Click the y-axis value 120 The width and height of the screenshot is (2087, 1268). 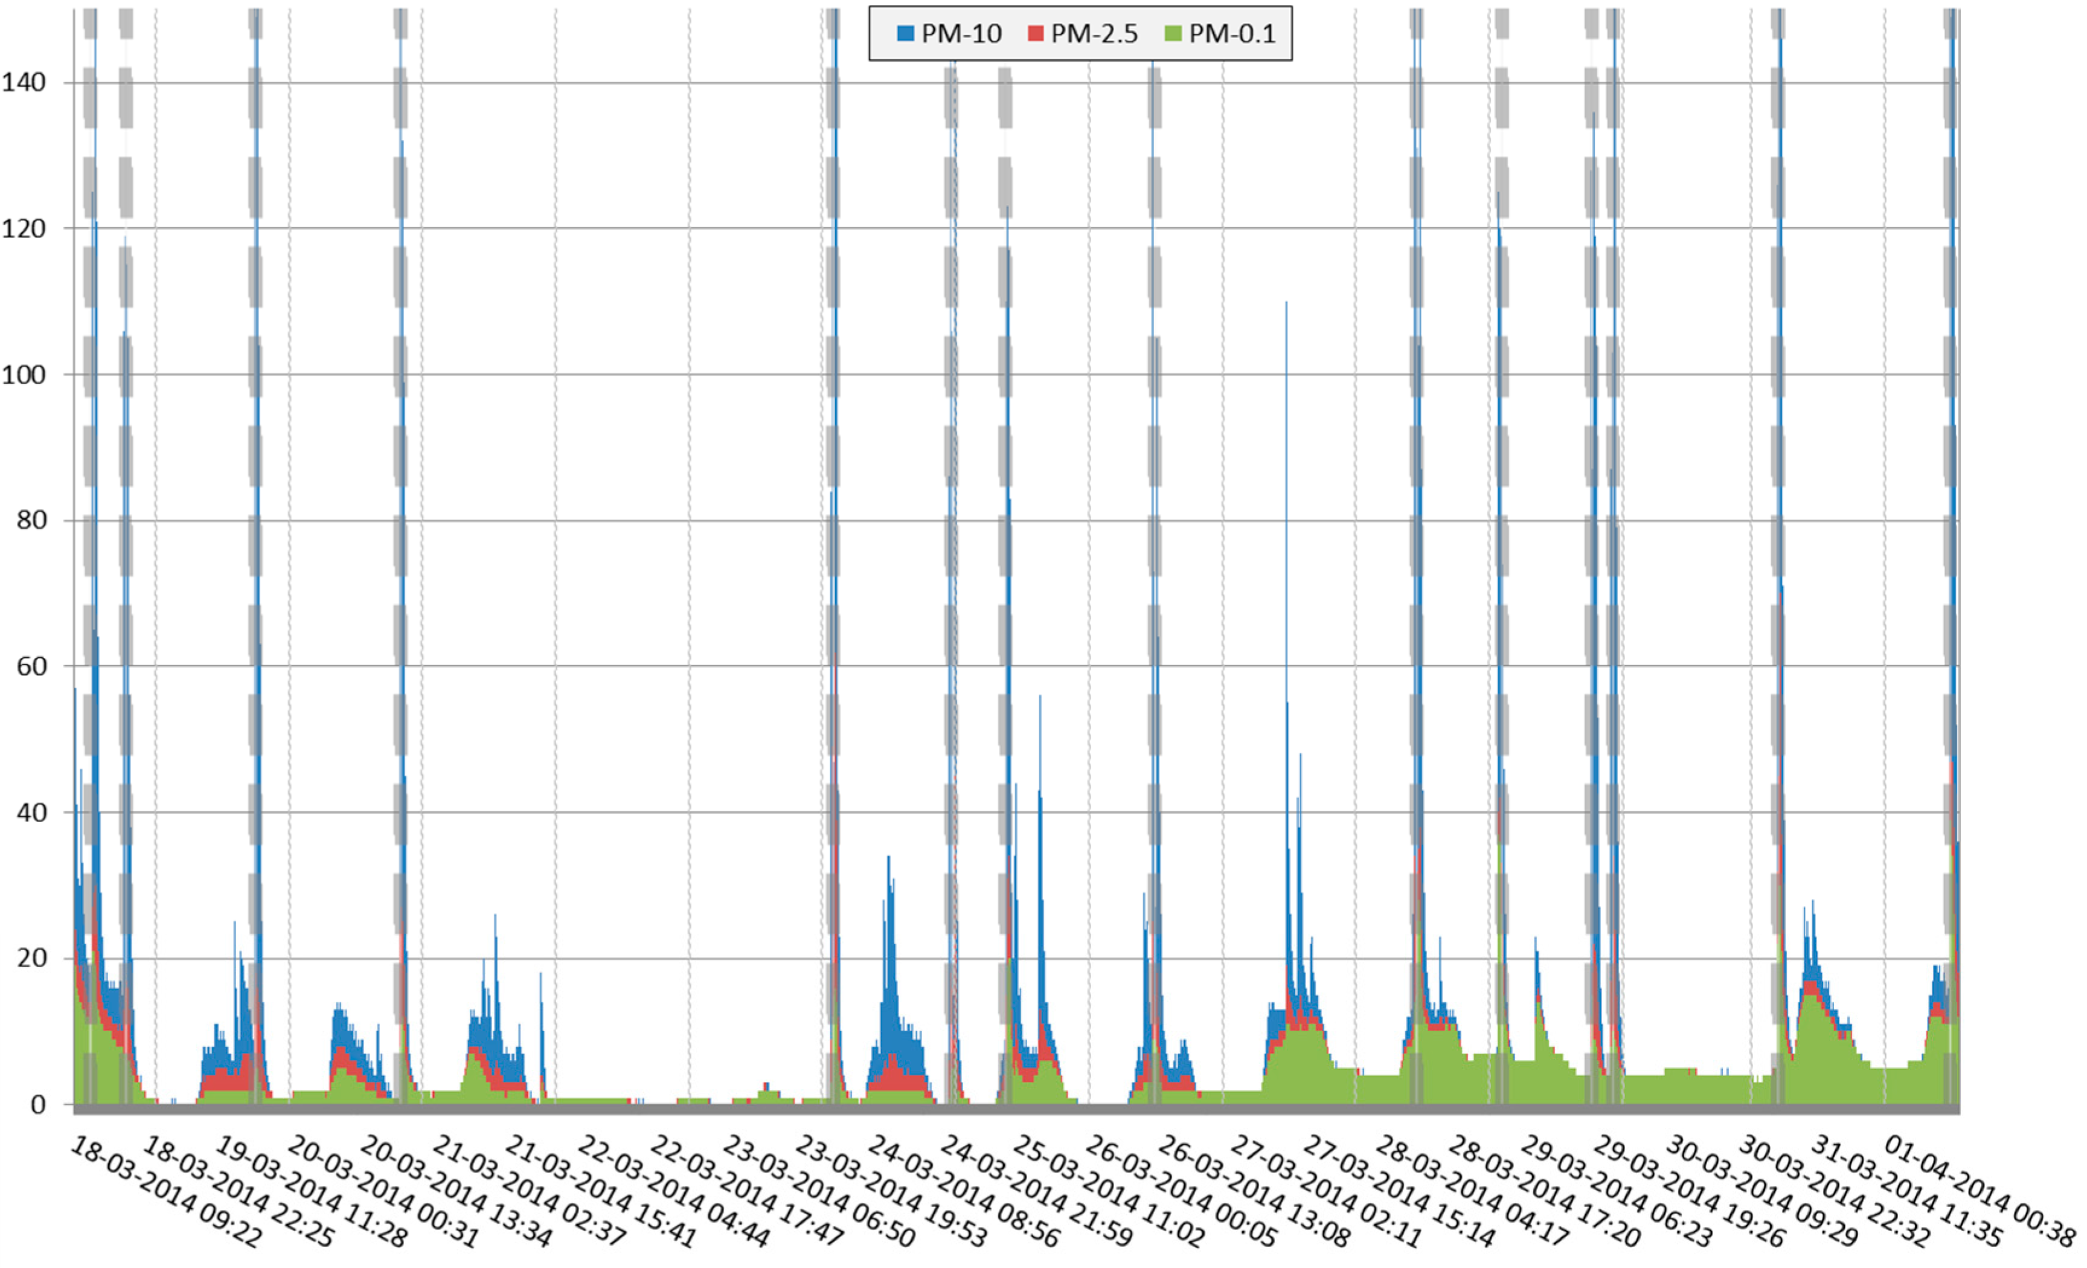[x=24, y=228]
